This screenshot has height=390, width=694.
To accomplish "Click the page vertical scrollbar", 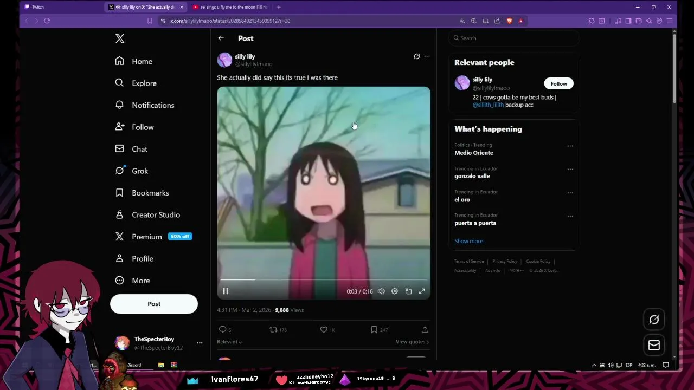I will pos(674,68).
